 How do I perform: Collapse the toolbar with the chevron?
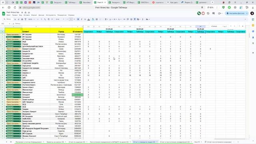pos(245,19)
